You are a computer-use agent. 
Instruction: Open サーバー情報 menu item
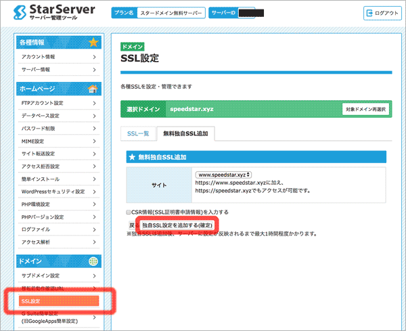(59, 70)
